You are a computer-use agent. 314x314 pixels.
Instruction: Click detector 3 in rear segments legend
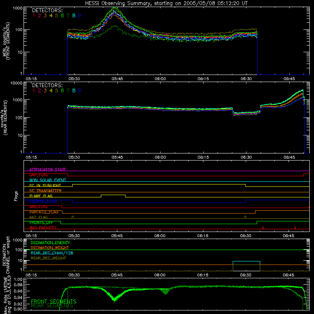(x=45, y=91)
